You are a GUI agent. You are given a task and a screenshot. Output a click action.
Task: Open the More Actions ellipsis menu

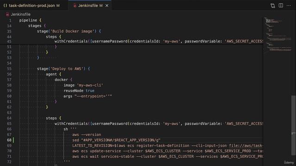pyautogui.click(x=289, y=6)
